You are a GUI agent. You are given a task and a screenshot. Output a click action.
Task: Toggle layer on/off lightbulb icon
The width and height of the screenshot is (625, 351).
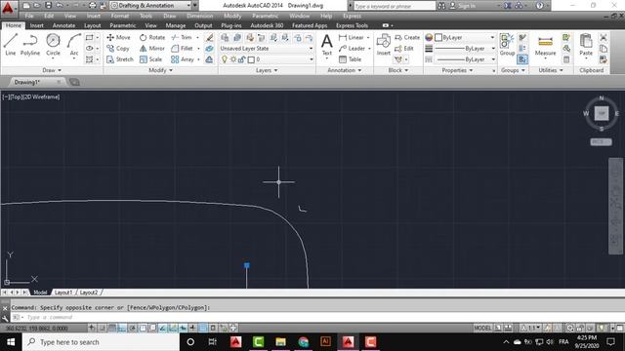tap(225, 59)
